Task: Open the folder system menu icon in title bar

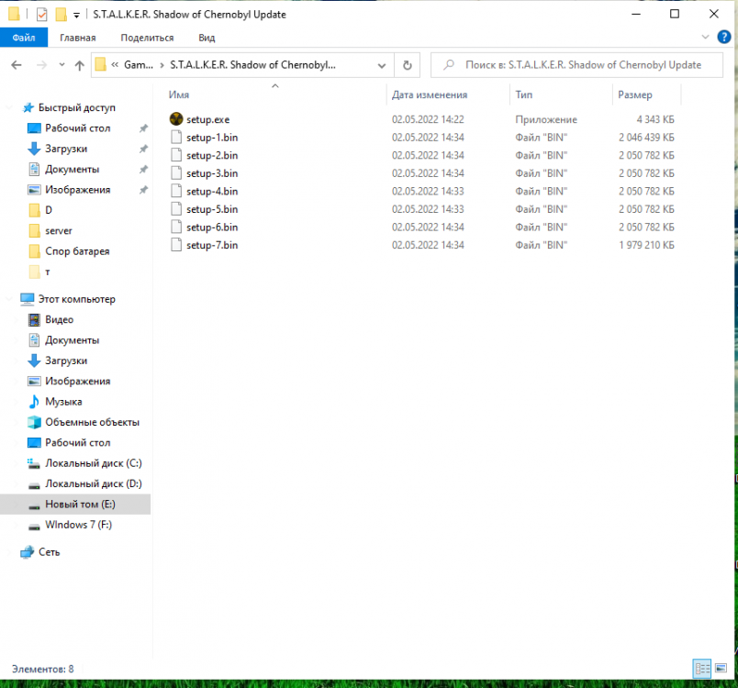Action: click(14, 14)
